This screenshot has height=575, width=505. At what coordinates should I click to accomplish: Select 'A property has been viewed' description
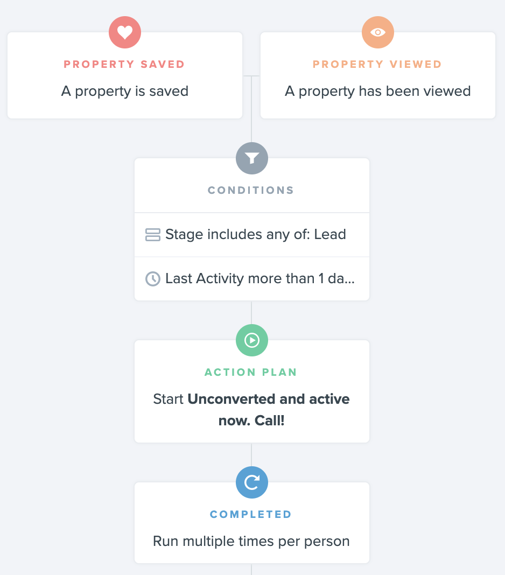378,91
